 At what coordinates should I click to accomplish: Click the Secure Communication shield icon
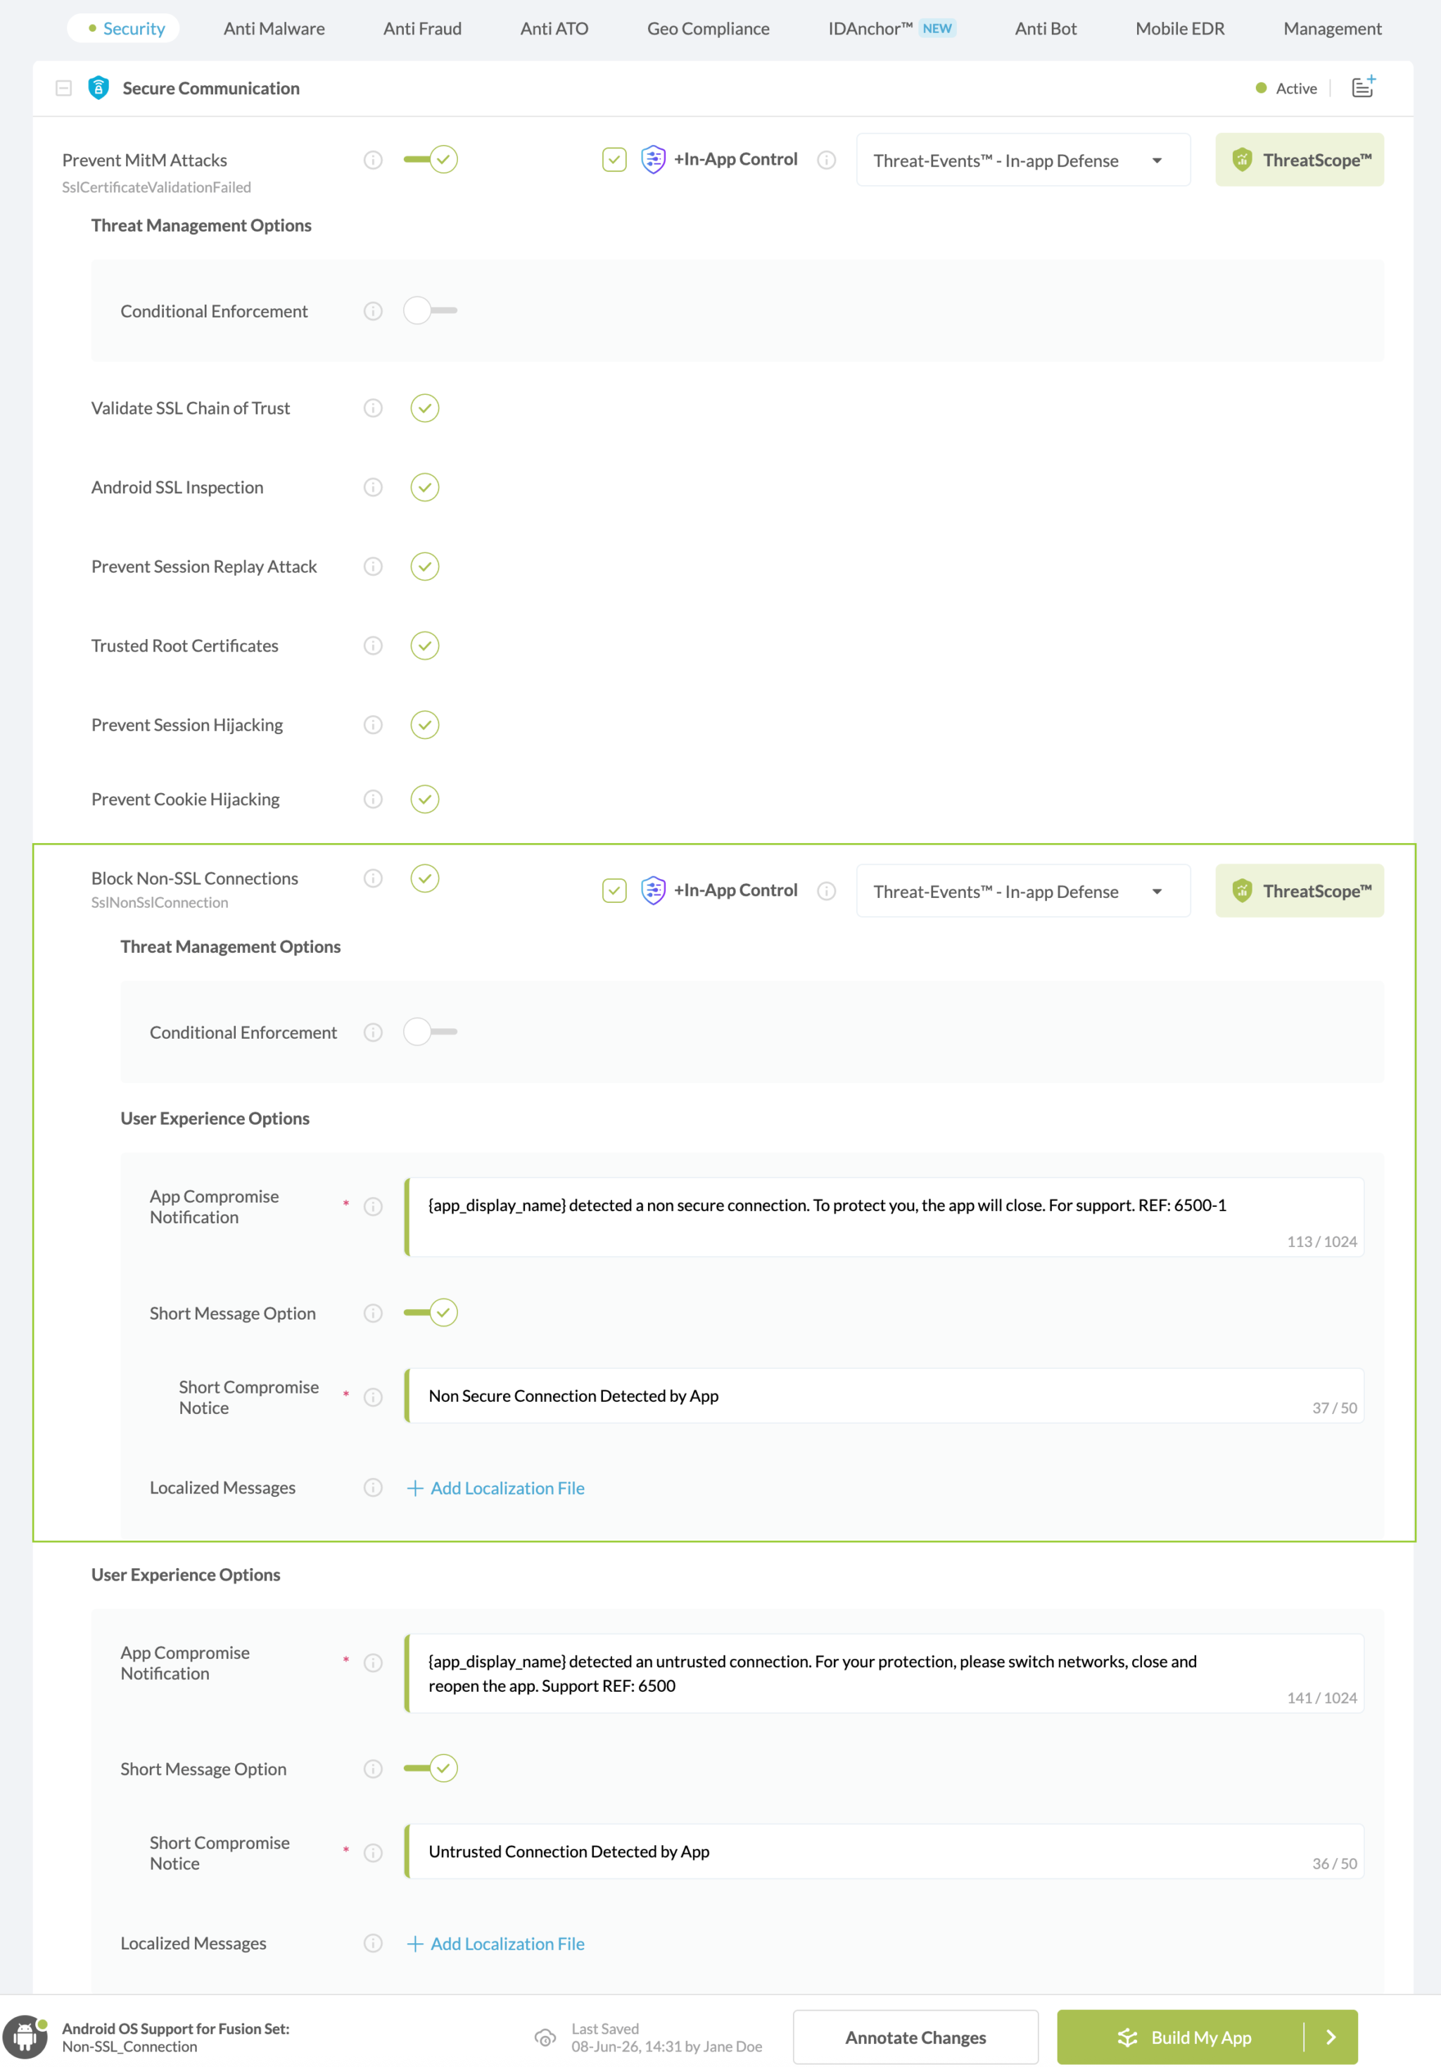pos(99,87)
